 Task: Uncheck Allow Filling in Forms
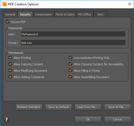click(70, 70)
